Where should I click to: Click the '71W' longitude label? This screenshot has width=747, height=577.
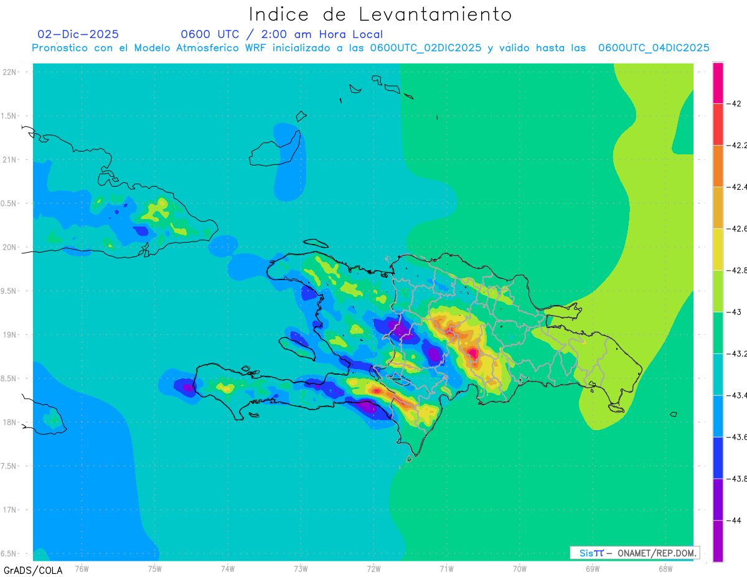tap(446, 568)
